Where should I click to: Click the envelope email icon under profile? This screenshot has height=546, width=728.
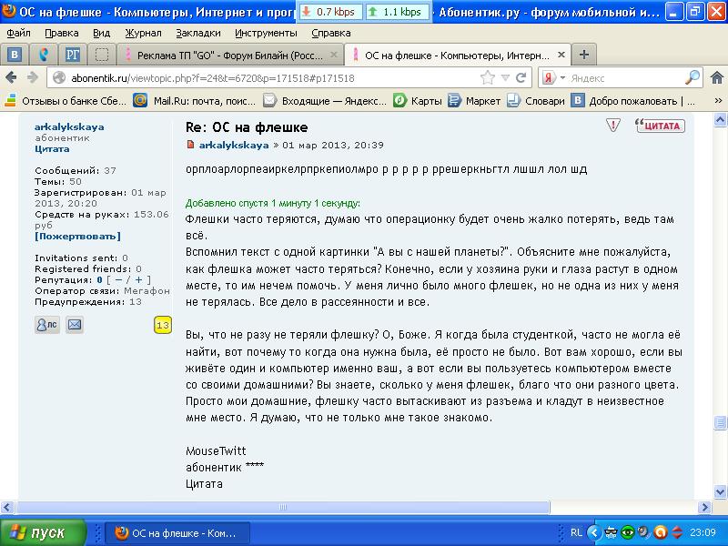[x=75, y=325]
